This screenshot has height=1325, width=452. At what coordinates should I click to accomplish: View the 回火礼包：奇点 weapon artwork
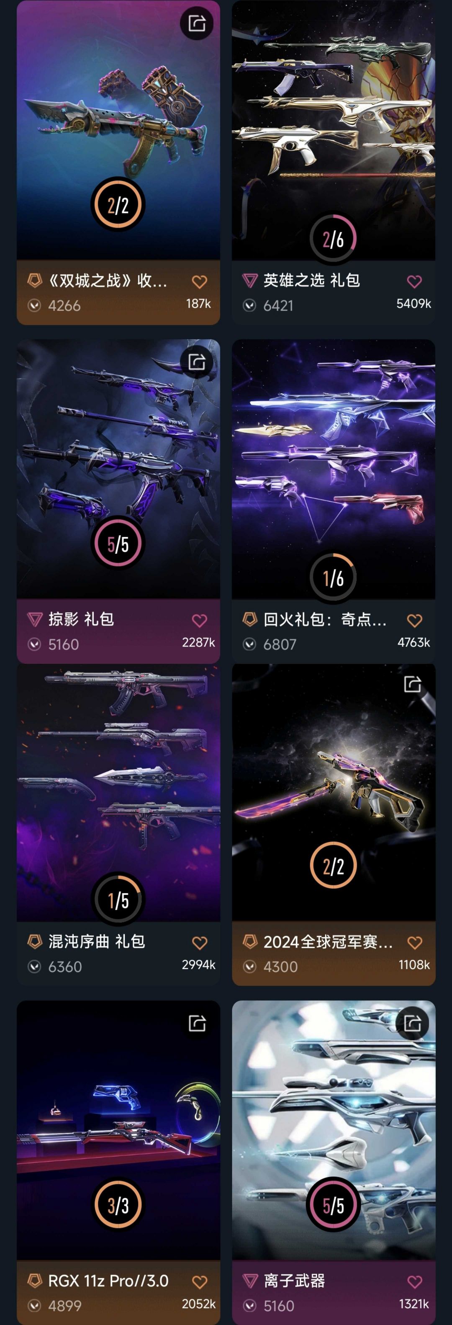pyautogui.click(x=333, y=448)
